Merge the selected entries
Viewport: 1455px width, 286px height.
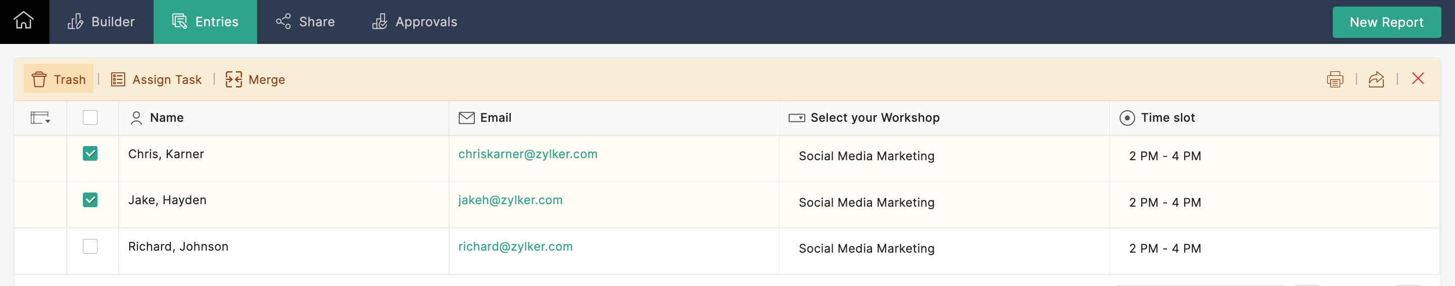tap(255, 79)
